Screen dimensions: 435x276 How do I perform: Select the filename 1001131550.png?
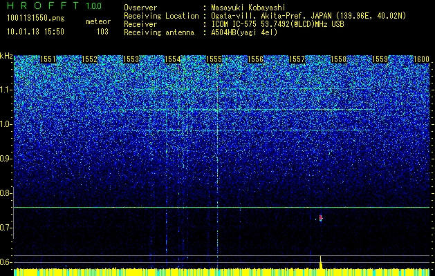point(36,19)
